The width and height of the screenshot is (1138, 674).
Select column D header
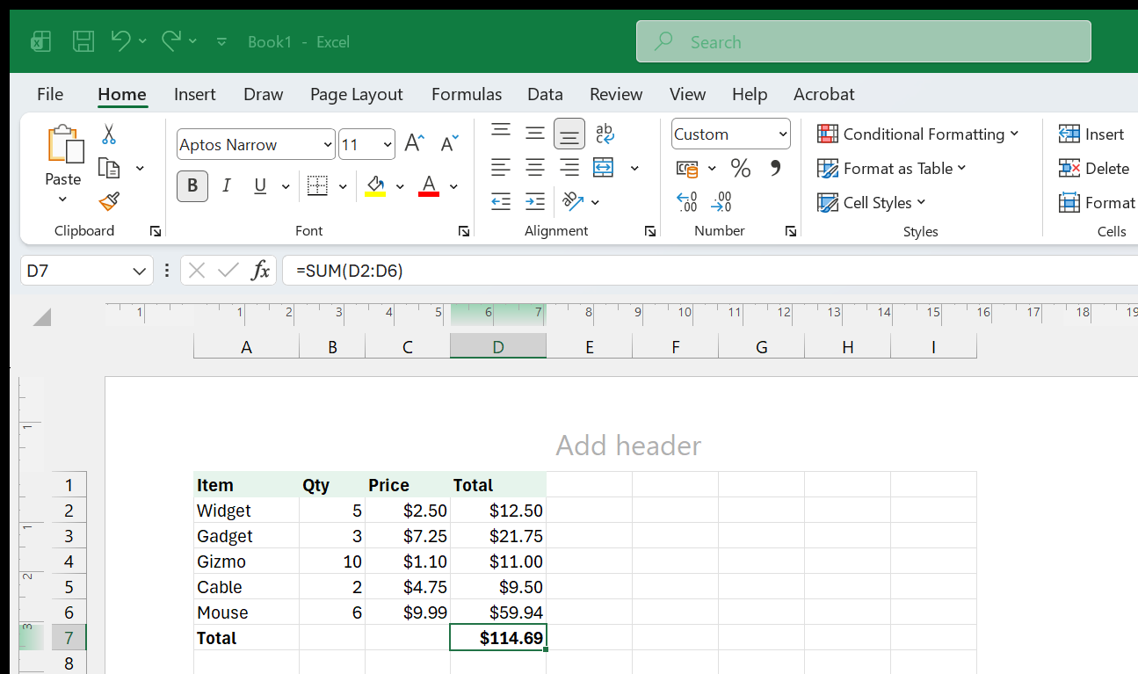point(498,347)
